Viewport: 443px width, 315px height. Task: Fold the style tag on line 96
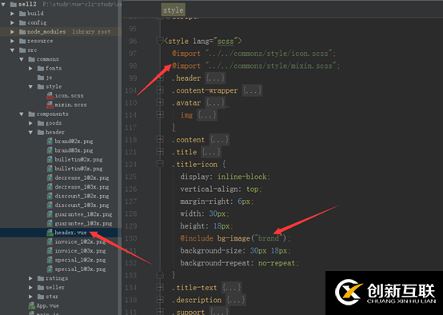[160, 41]
